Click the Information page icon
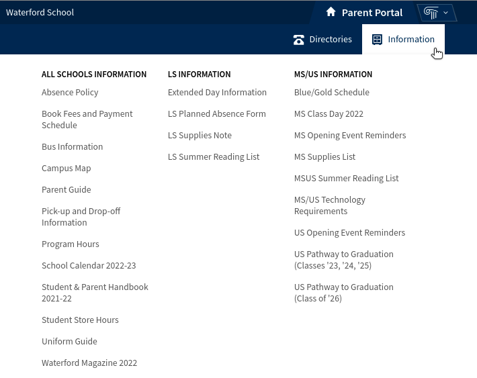Viewport: 477px width, 378px height. coord(378,40)
